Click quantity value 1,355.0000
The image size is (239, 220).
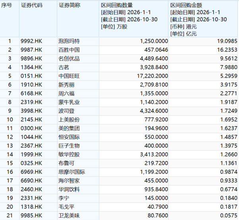click(154, 94)
